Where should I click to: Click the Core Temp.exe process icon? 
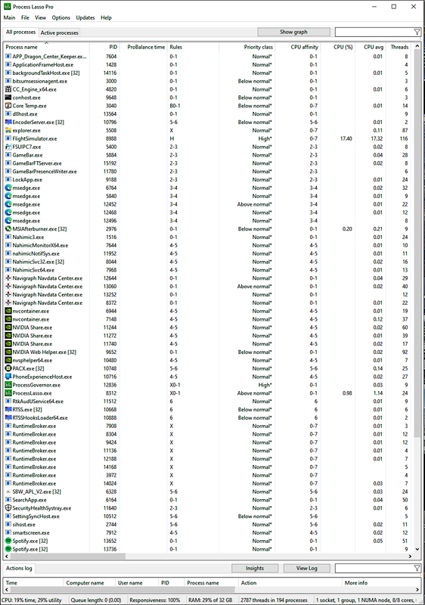click(x=8, y=106)
